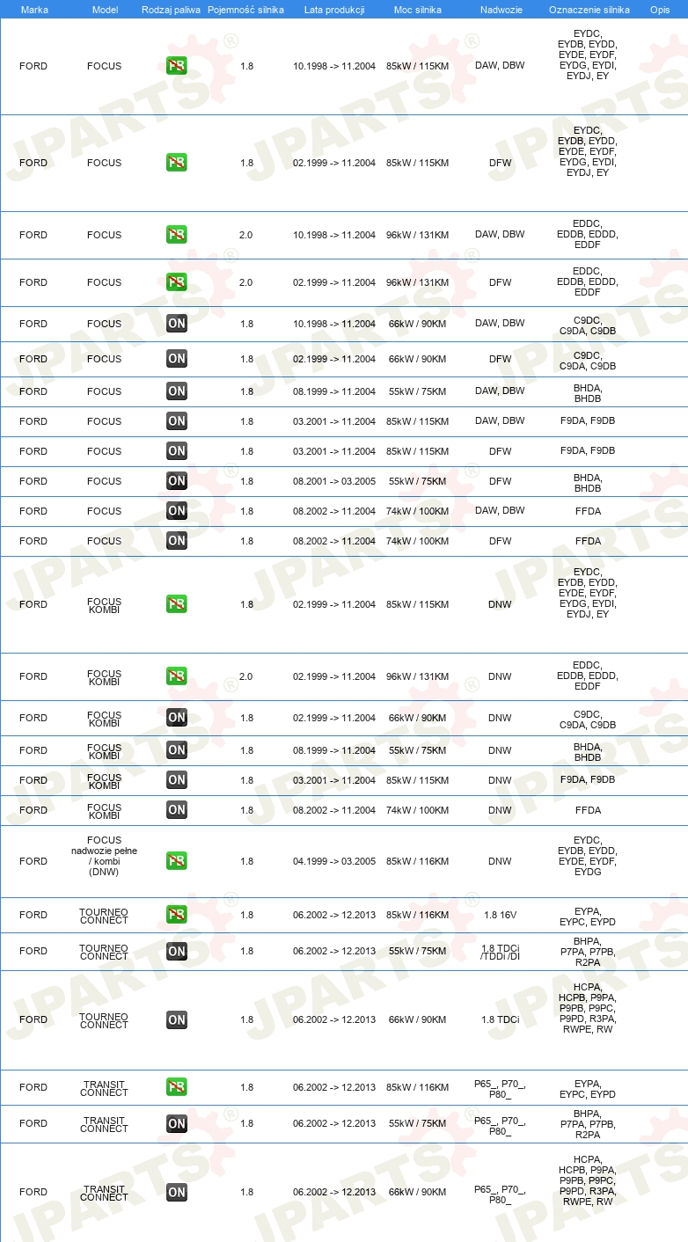This screenshot has width=688, height=1242.
Task: Click the ON icon for Transit Connect 66kW / 90KM
Action: pyautogui.click(x=177, y=1192)
